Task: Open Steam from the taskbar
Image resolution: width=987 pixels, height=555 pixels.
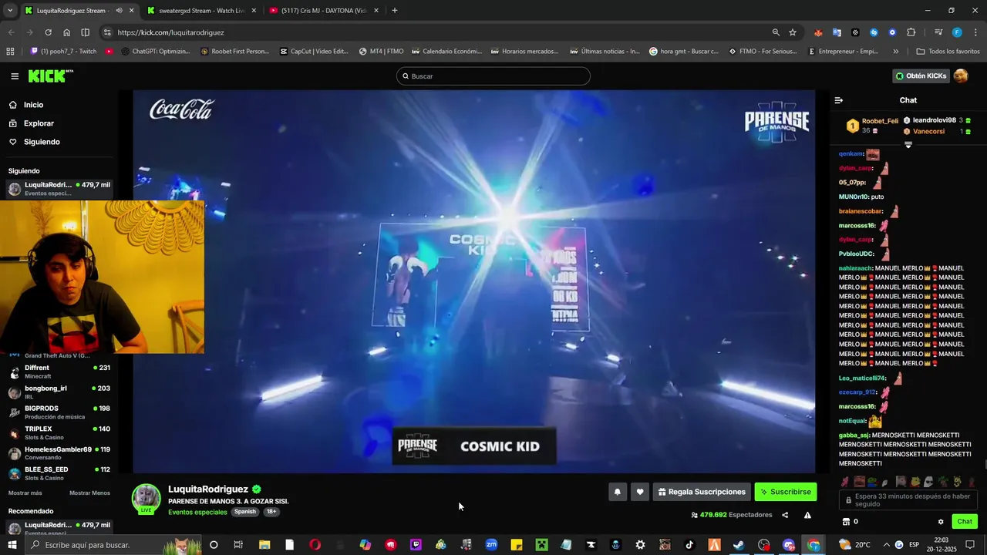Action: 739,545
